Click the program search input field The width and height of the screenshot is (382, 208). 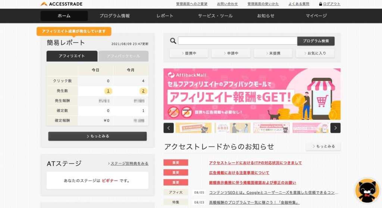click(237, 41)
